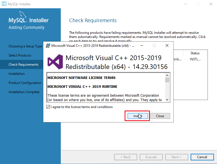Click the MySQL Installer title bar icon
217x164 pixels.
tap(4, 4)
